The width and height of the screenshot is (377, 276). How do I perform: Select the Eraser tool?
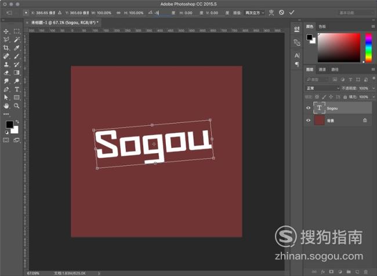[x=6, y=72]
